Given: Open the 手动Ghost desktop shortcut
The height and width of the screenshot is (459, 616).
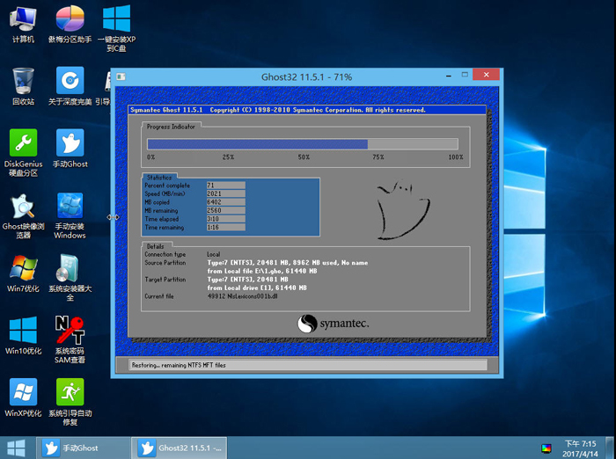Looking at the screenshot, I should point(70,143).
